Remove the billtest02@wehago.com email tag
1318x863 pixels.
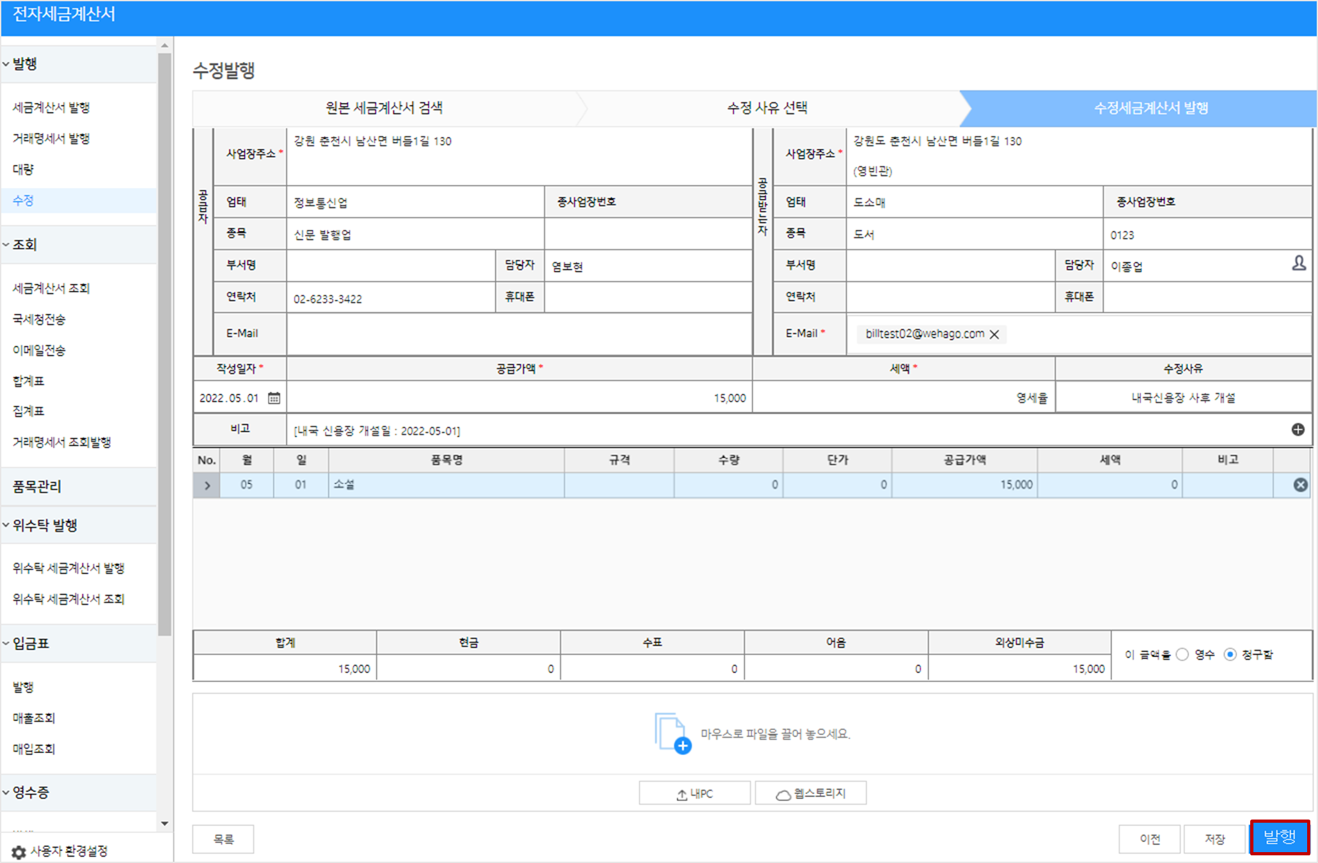[994, 334]
